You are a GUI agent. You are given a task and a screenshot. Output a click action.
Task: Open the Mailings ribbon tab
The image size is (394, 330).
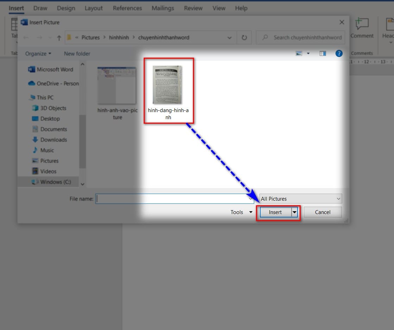tap(163, 8)
